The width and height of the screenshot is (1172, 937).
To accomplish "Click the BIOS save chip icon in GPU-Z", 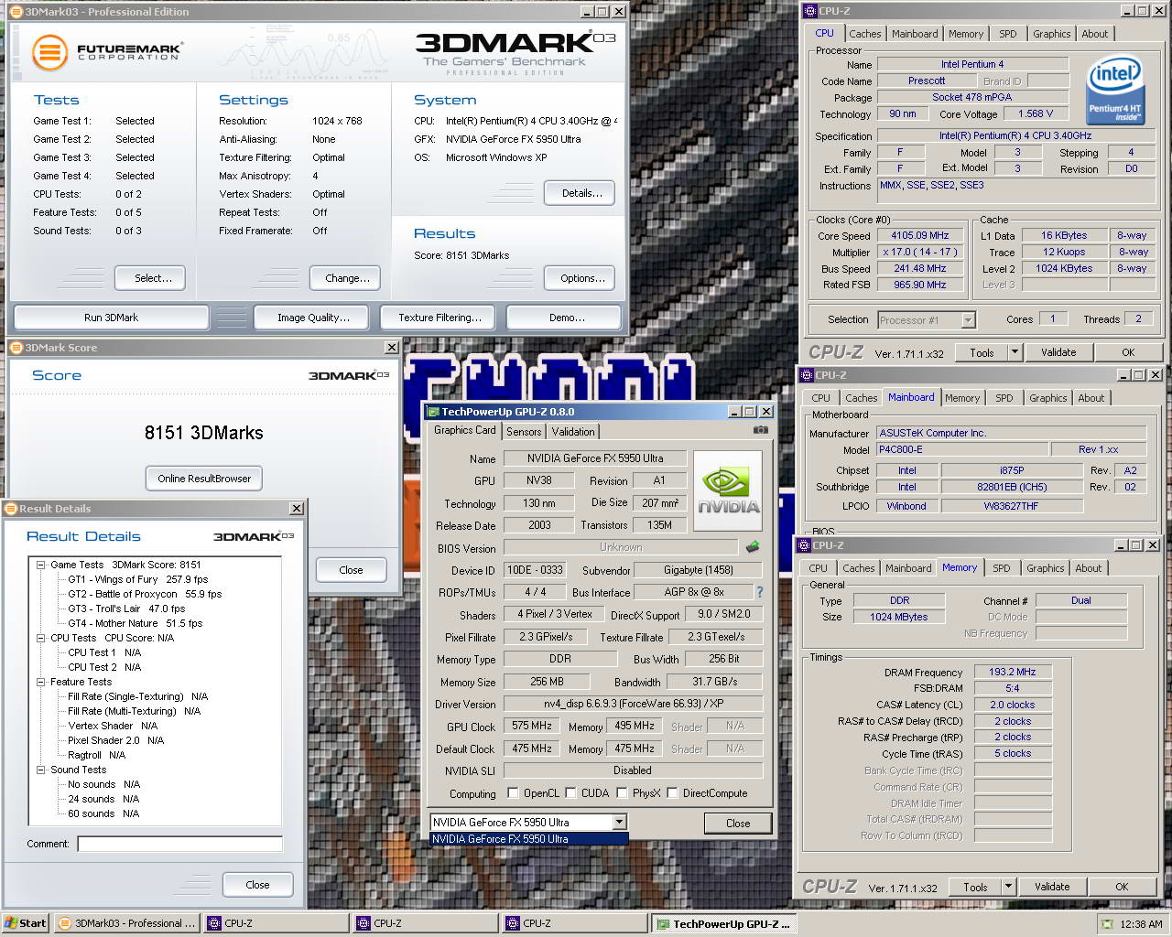I will click(x=753, y=547).
